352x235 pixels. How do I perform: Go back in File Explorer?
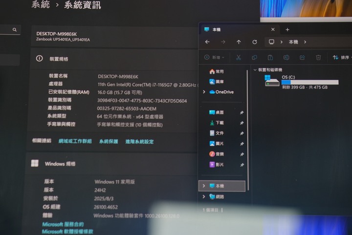click(x=207, y=42)
